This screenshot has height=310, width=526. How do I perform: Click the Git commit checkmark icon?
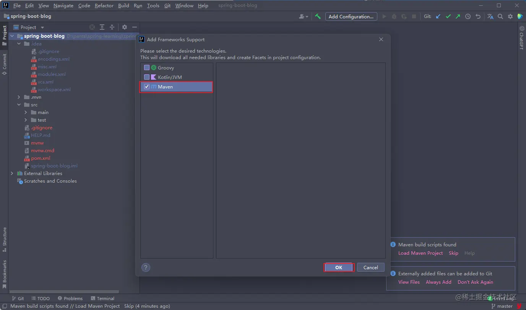pyautogui.click(x=448, y=16)
